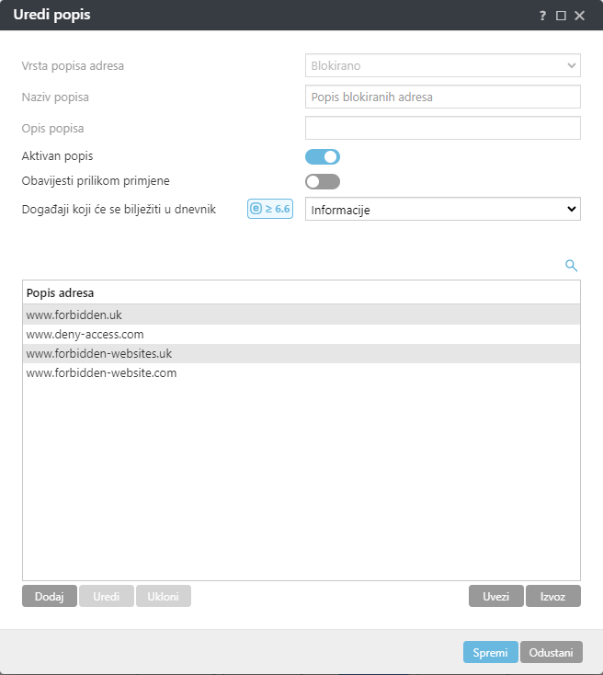
Task: Click the Uvezi import button
Action: point(495,596)
